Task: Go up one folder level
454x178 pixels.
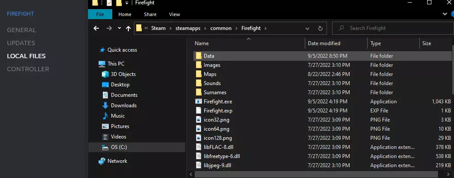Action: pyautogui.click(x=128, y=28)
